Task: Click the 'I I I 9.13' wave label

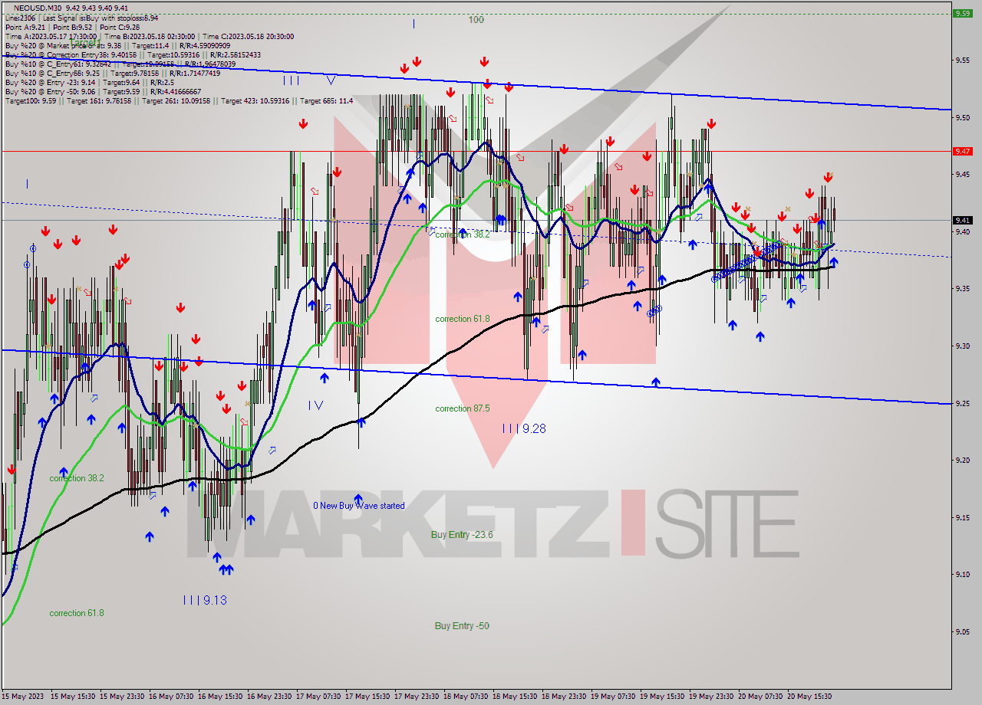Action: pos(205,600)
